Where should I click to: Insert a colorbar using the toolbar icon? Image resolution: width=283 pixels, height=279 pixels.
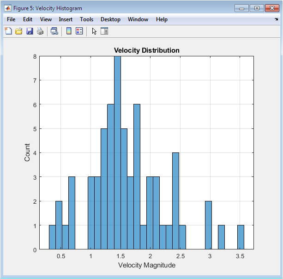(x=69, y=31)
